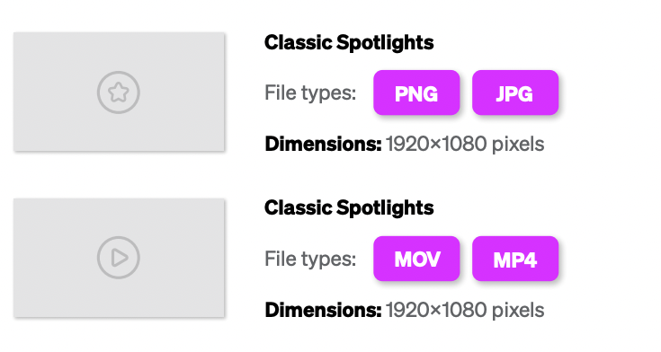Click the Classic Spotlights title above PNG
661x352 pixels.
coord(349,43)
